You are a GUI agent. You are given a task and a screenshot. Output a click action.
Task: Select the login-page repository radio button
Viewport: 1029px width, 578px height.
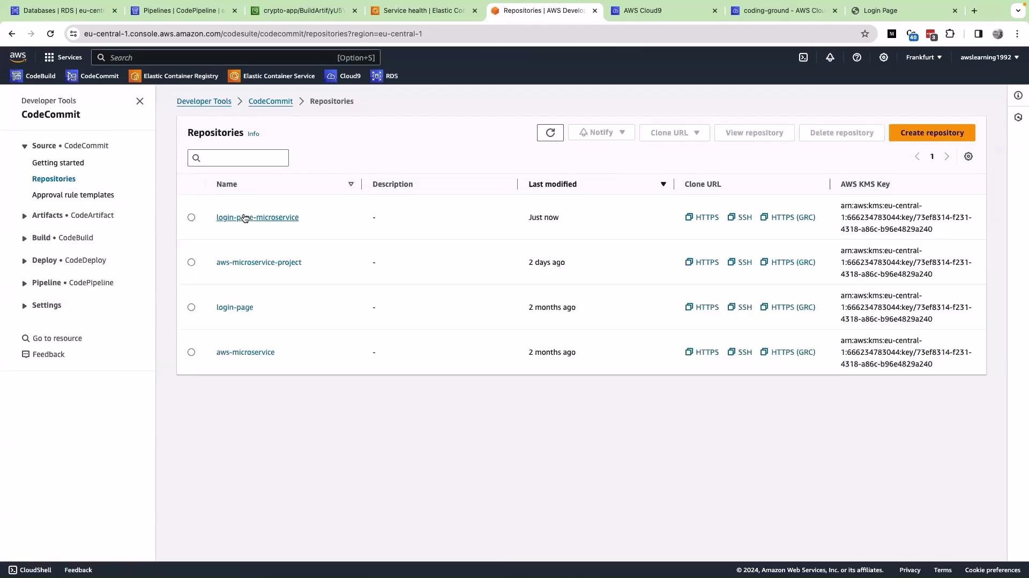(191, 307)
